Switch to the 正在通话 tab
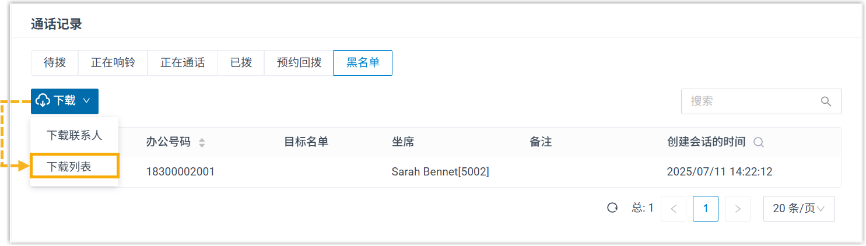This screenshot has width=866, height=246. point(183,63)
